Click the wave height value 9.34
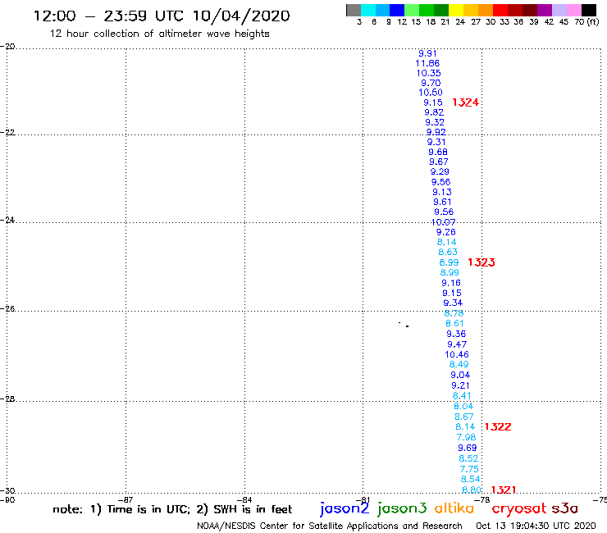The width and height of the screenshot is (607, 533). coord(453,303)
